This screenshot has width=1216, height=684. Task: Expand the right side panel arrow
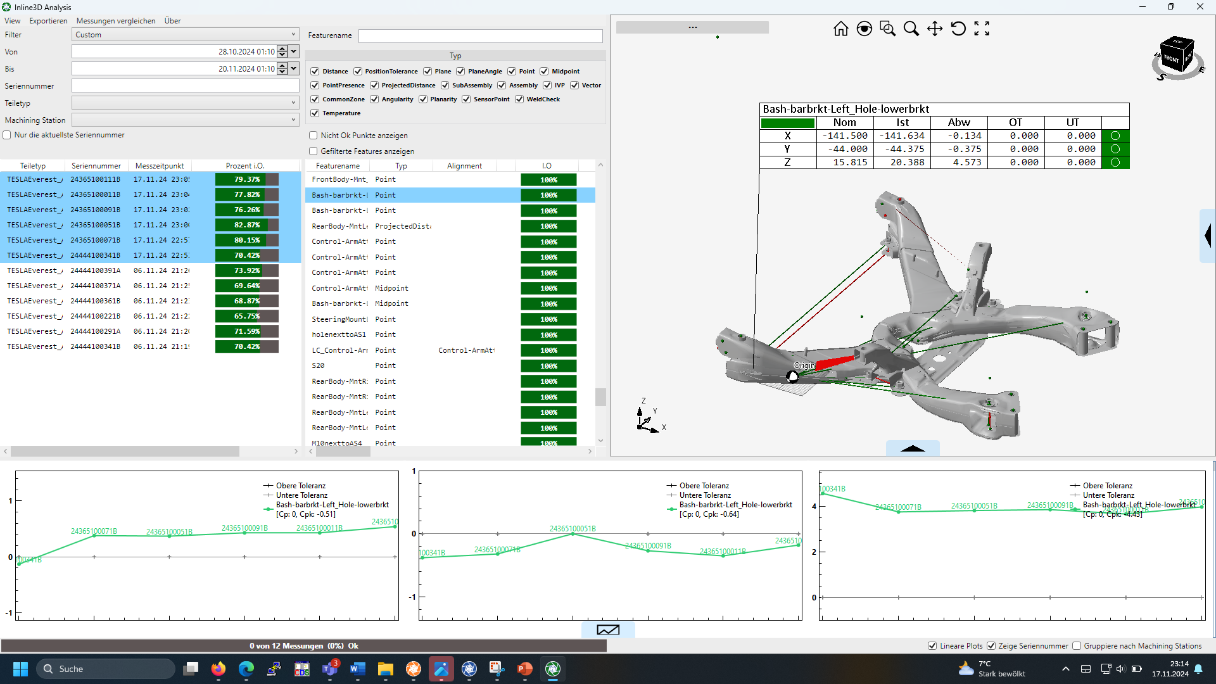(1208, 236)
